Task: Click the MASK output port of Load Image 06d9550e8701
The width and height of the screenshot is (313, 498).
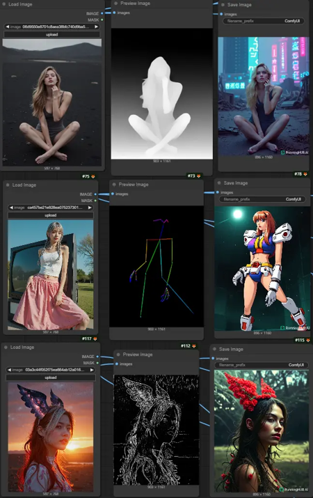Action: click(102, 20)
